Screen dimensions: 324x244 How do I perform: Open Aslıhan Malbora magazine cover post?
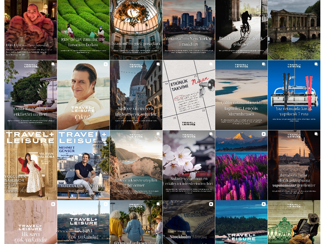31,165
